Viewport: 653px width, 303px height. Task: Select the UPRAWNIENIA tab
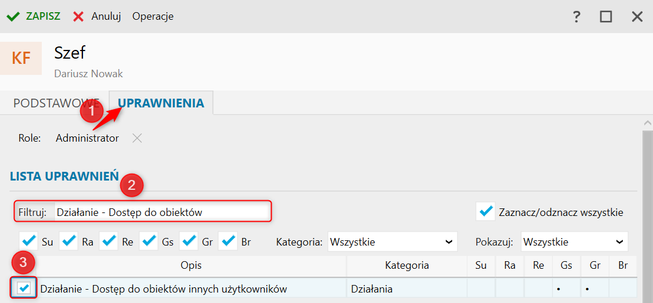(x=161, y=103)
